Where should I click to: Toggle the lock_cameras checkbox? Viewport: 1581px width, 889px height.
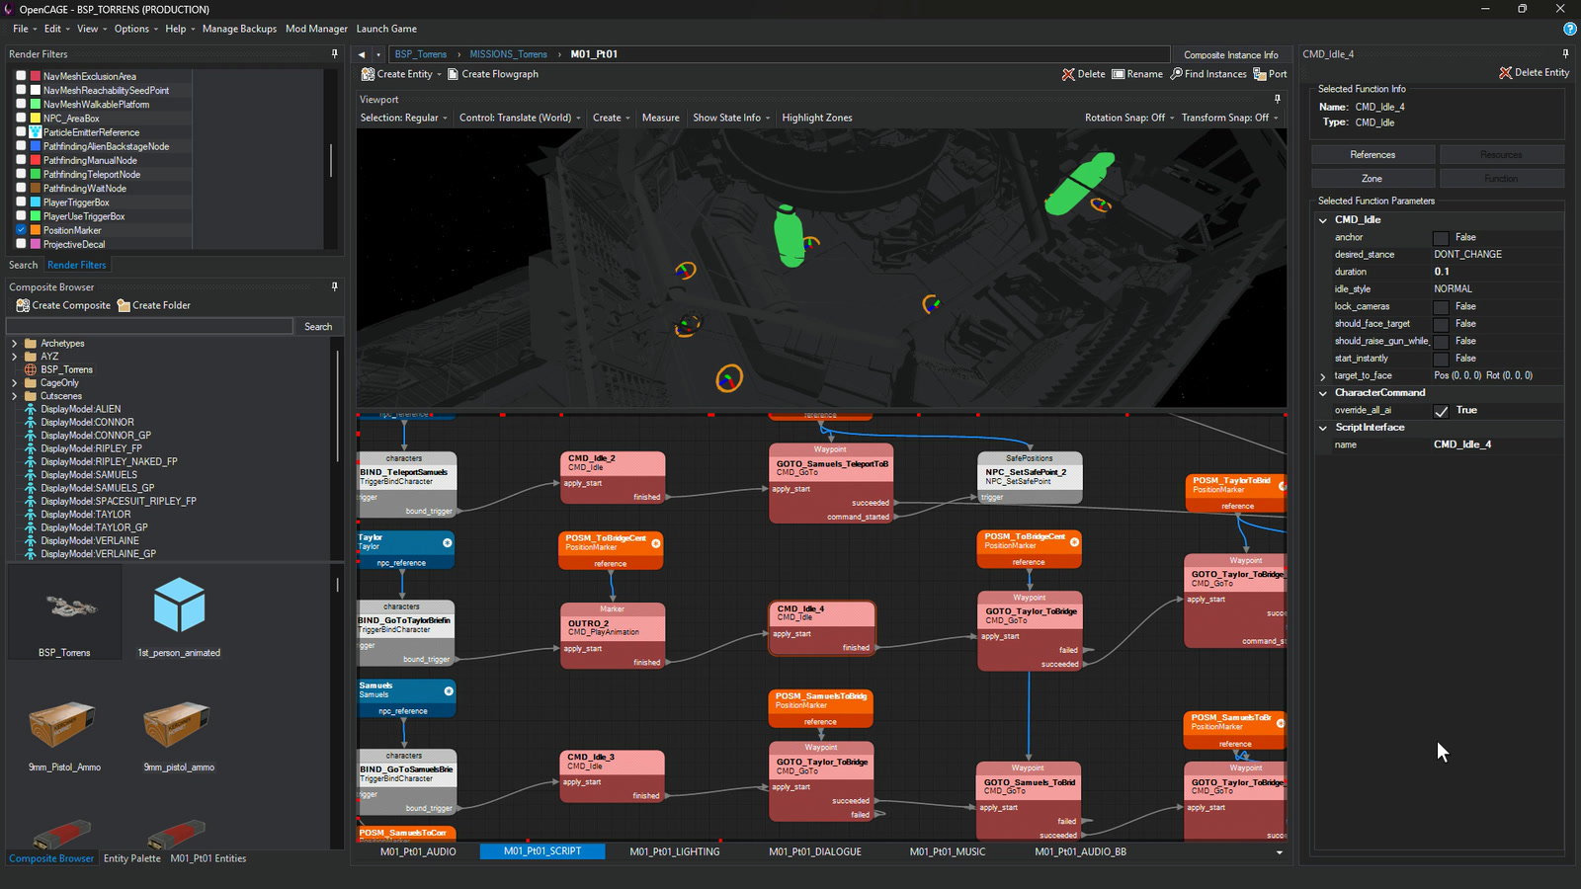click(1441, 307)
